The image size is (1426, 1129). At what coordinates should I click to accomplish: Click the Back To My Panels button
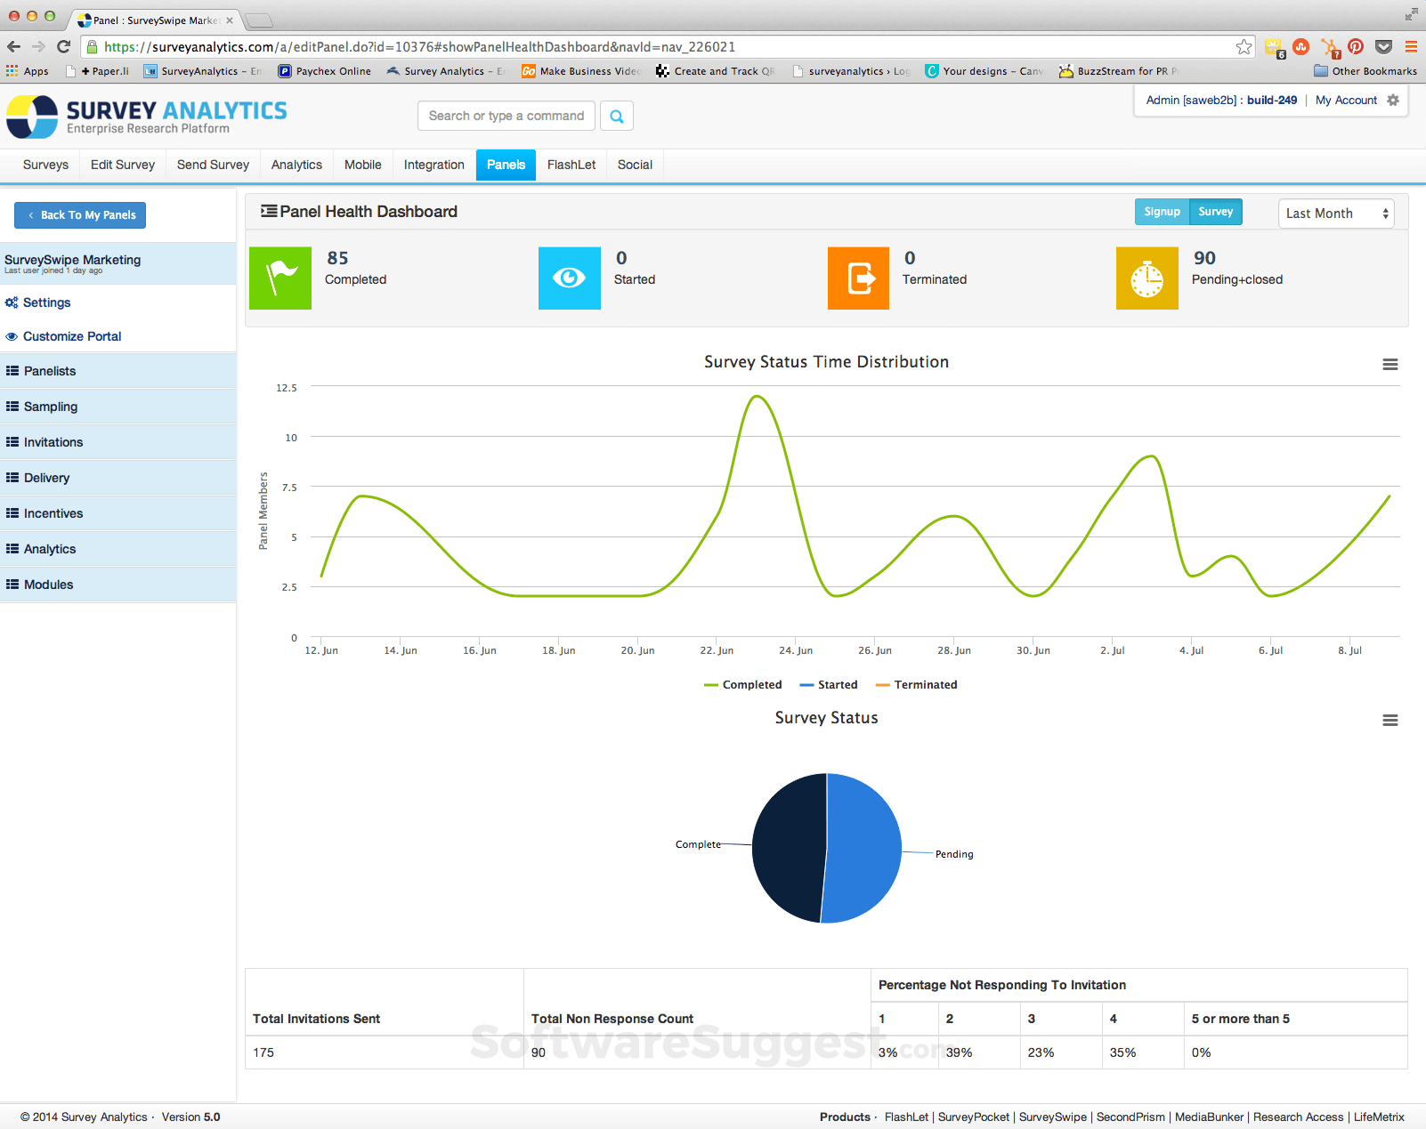tap(79, 214)
